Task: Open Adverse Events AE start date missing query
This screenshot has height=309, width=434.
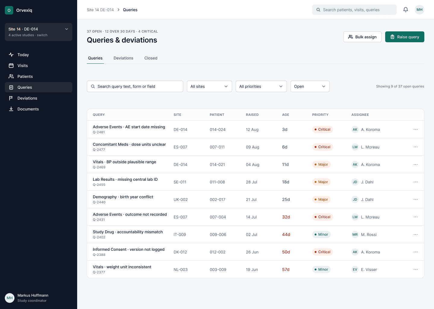Action: [129, 127]
